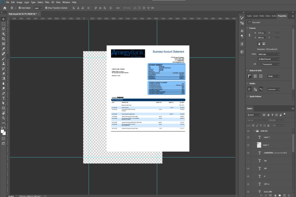The image size is (296, 197).
Task: Click the canvas Fill color swatch
Action: [259, 64]
